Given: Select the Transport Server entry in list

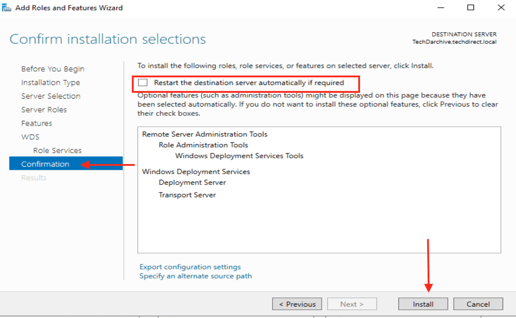Looking at the screenshot, I should (x=187, y=195).
